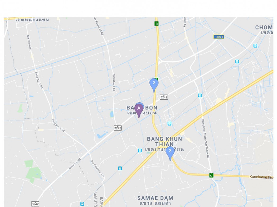Click the green route 9 shield at top
The width and height of the screenshot is (277, 207).
(x=156, y=23)
